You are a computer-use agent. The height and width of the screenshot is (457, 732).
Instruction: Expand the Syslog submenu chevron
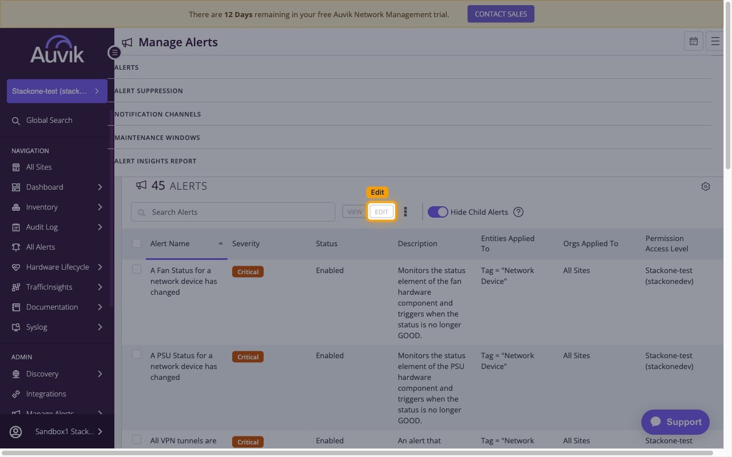100,327
